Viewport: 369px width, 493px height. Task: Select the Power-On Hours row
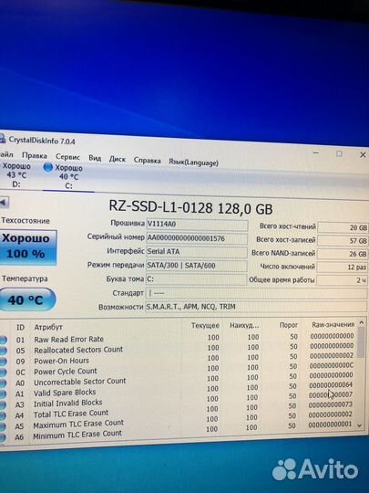[x=179, y=359]
